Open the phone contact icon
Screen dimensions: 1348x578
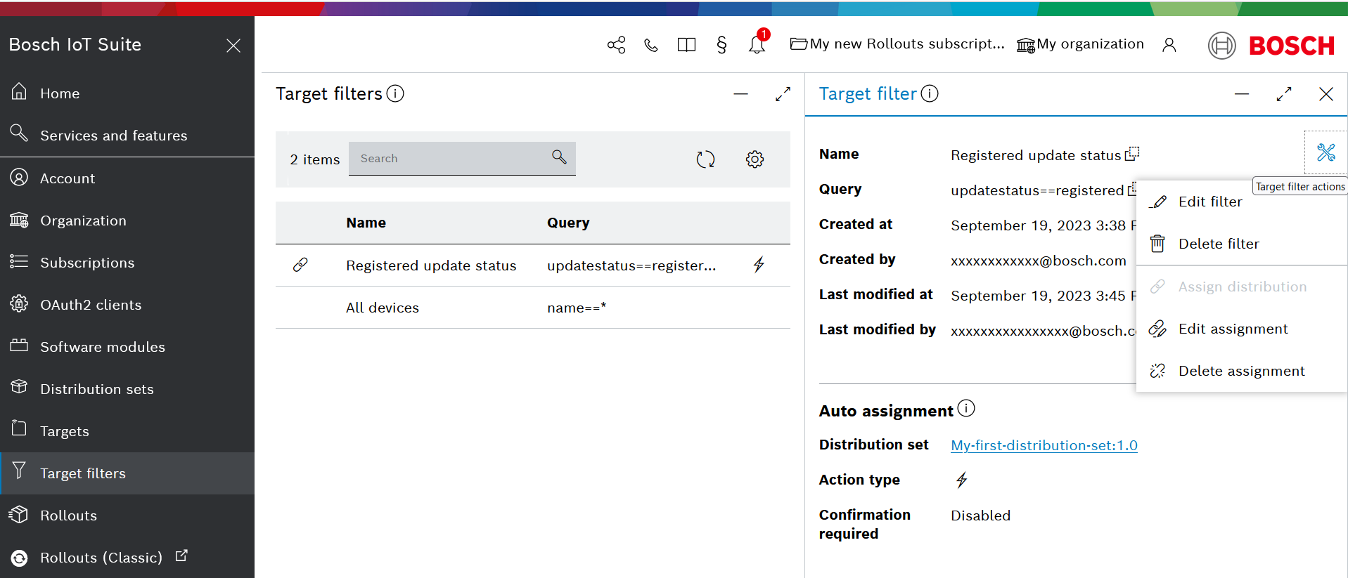point(651,45)
